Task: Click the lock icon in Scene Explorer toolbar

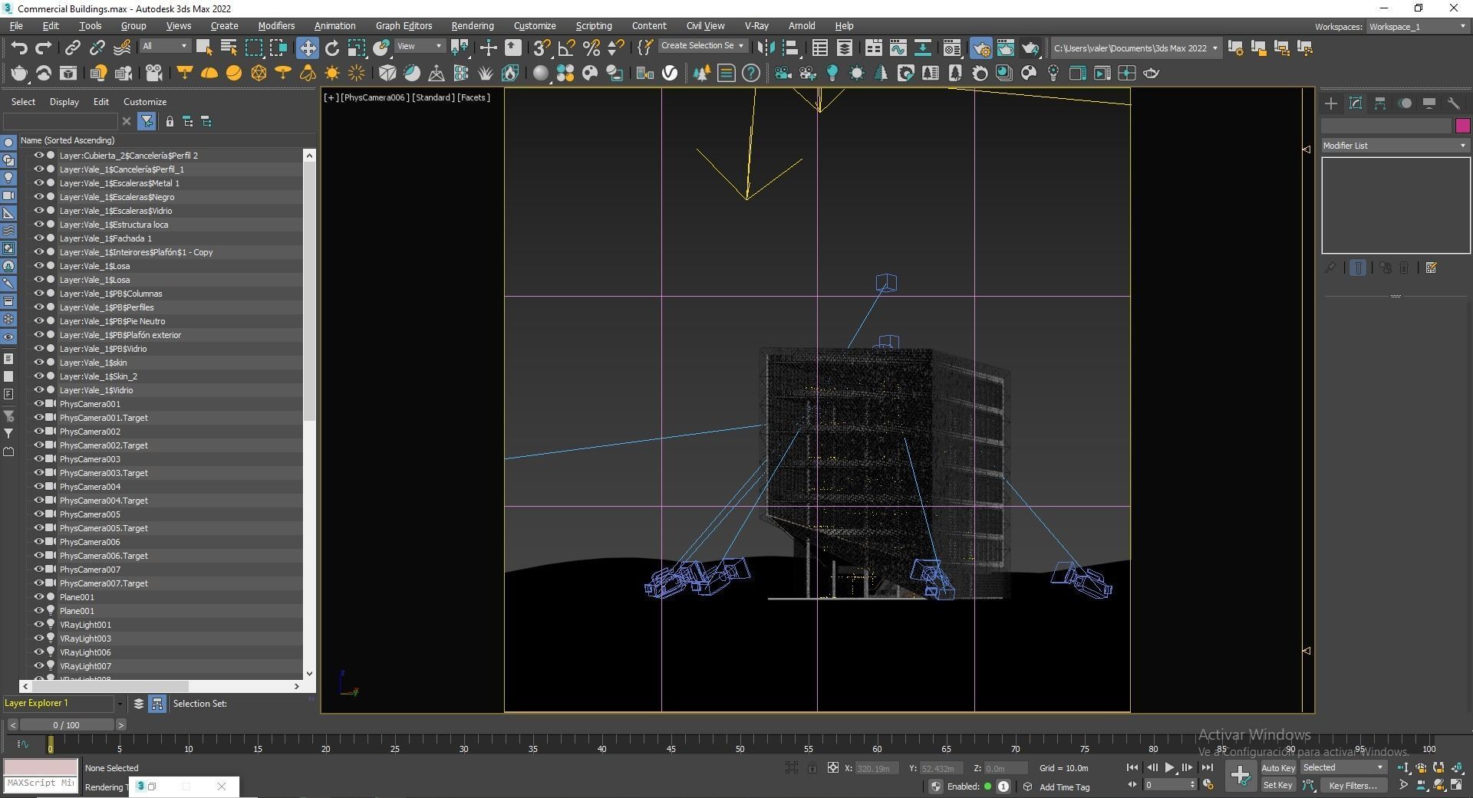Action: click(x=170, y=121)
